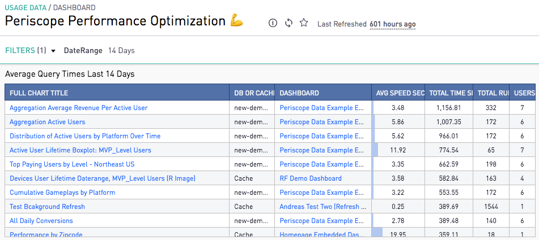Star this dashboard as favorite
Screen dimensions: 539x240
[304, 23]
